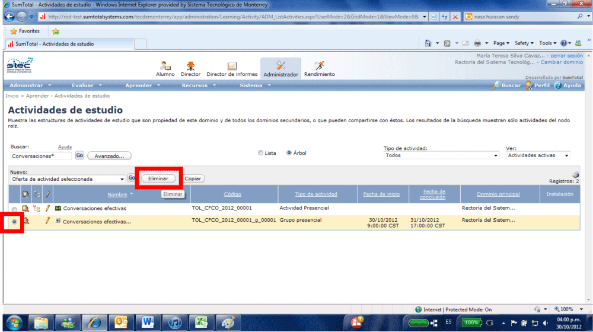593x332 pixels.
Task: Click the add to favorites bar star icon
Action: (x=56, y=31)
